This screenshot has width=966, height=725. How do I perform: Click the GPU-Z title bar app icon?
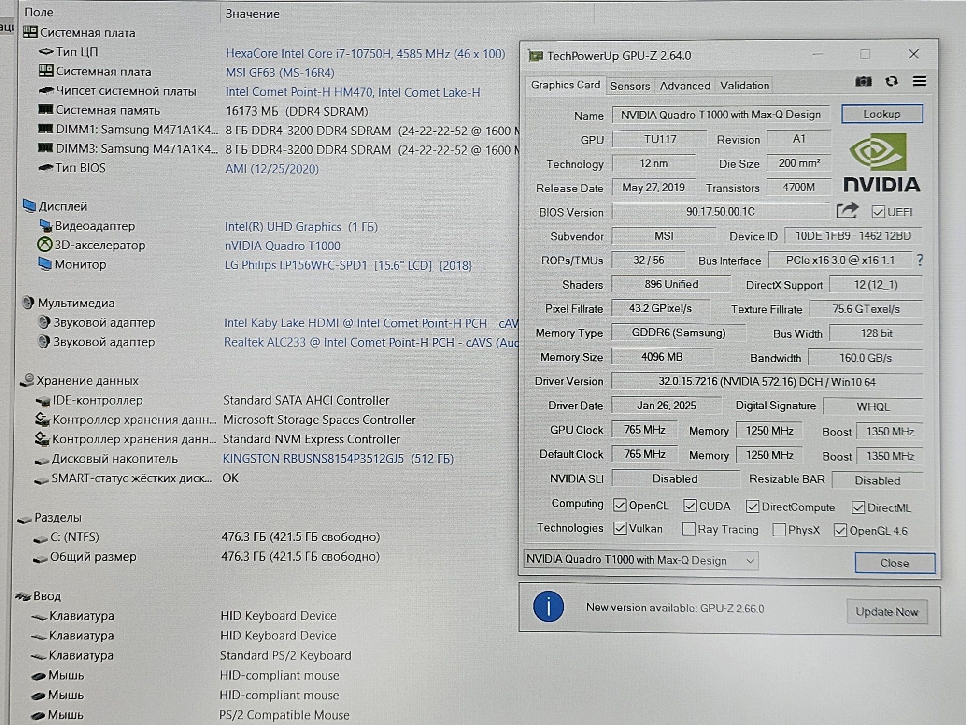(536, 56)
